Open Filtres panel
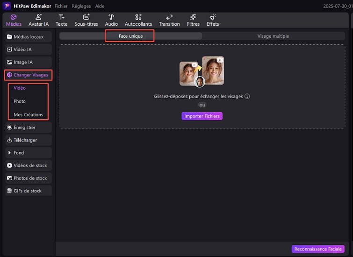Screen dimensions: 353x257 [x=193, y=20]
